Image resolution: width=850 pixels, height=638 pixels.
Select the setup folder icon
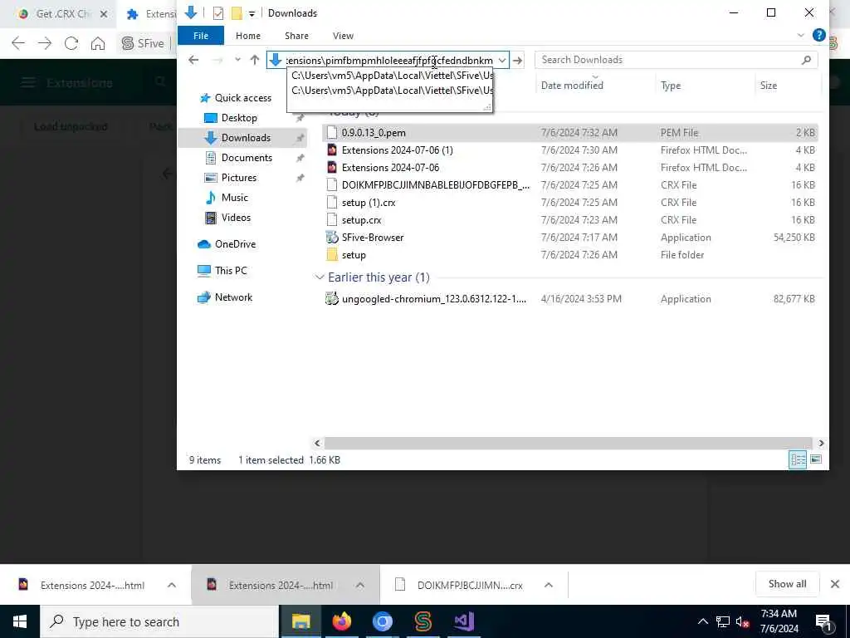(x=332, y=254)
